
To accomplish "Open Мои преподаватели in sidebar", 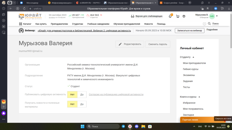I will (194, 63).
